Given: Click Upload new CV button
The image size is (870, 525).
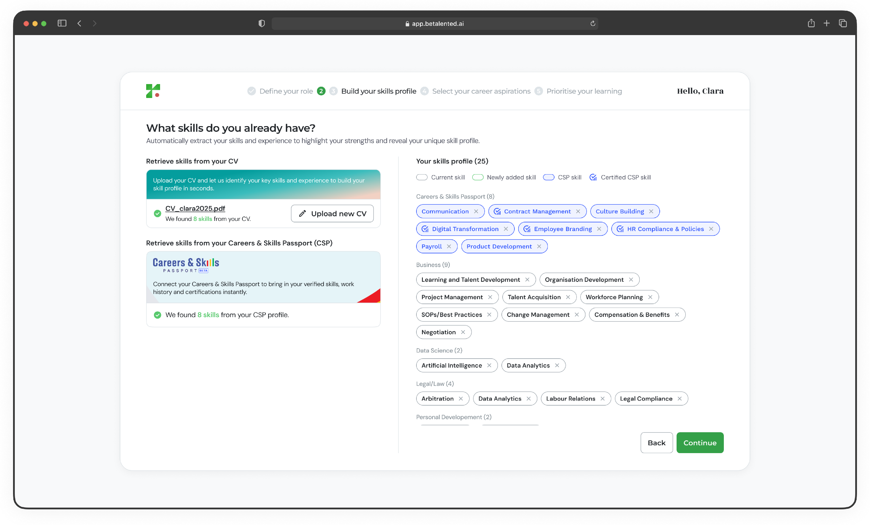Looking at the screenshot, I should 332,213.
